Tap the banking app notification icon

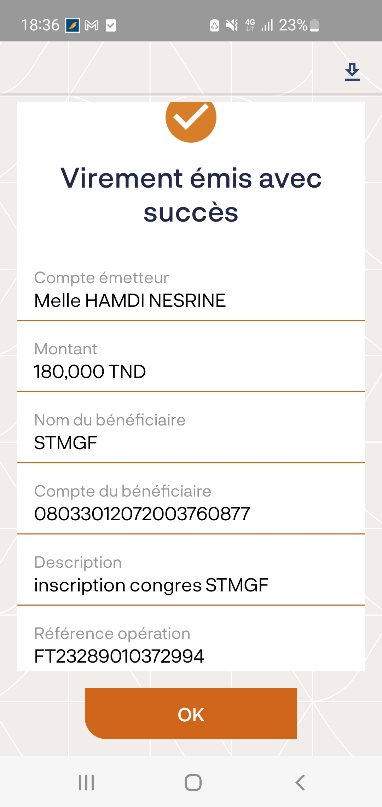73,25
